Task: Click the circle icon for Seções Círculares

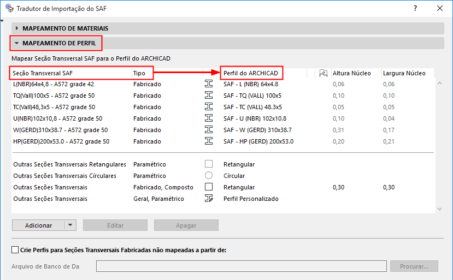Action: (208, 176)
